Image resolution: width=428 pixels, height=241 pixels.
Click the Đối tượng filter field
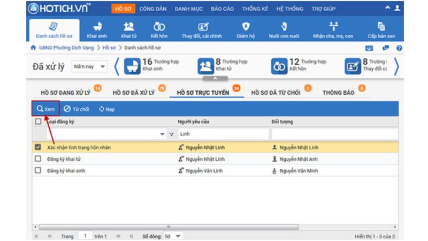tap(335, 134)
